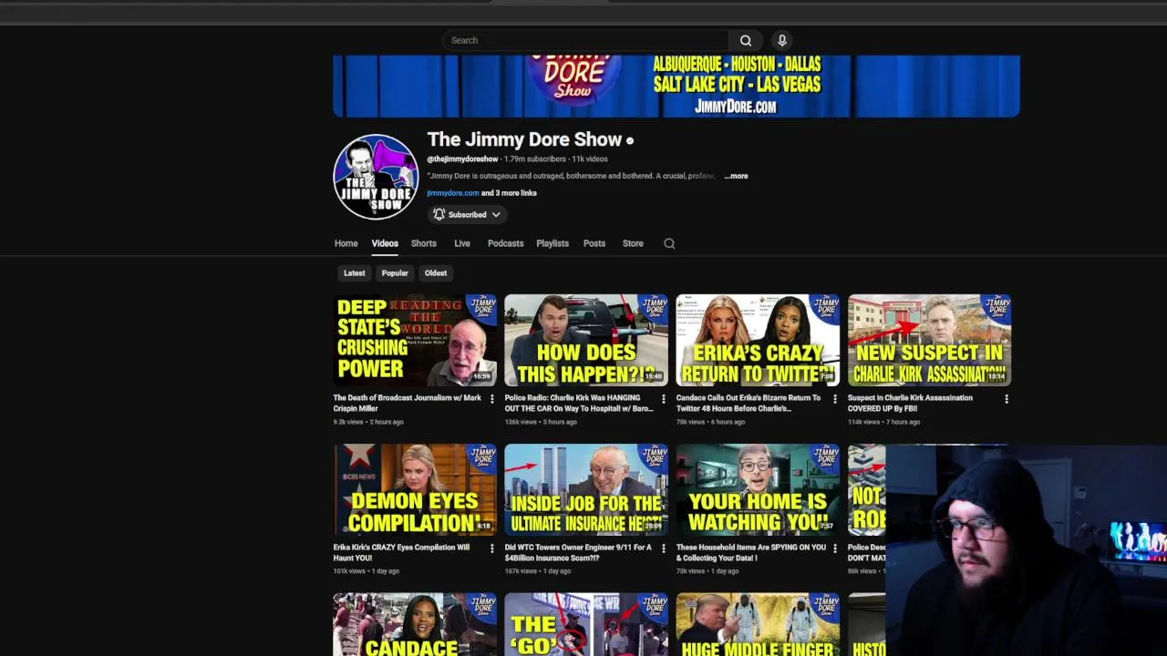Open options menu for These Household Items video
This screenshot has width=1167, height=656.
834,548
